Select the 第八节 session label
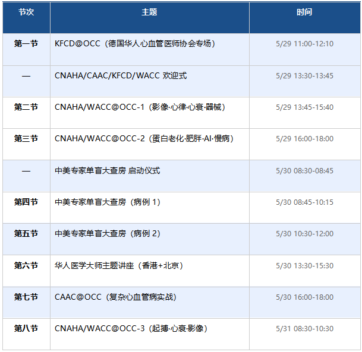Image resolution: width=362 pixels, height=352 pixels. [x=26, y=328]
